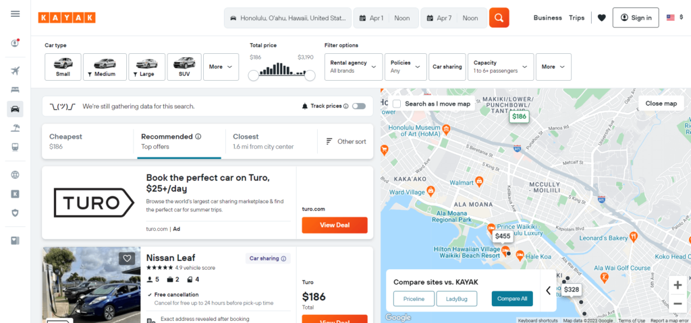This screenshot has width=691, height=323.
Task: Check Search as I move map
Action: 397,104
